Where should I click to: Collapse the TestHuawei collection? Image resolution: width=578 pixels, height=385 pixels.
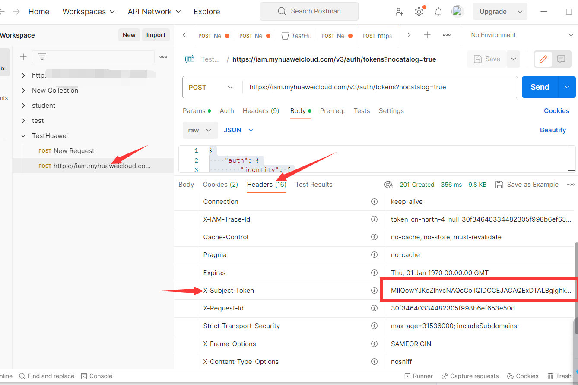pyautogui.click(x=23, y=136)
